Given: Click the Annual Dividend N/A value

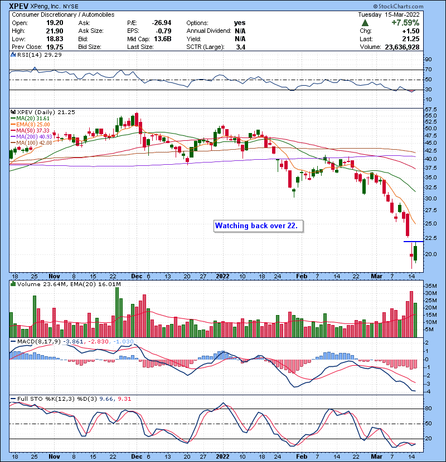Looking at the screenshot, I should pyautogui.click(x=240, y=31).
